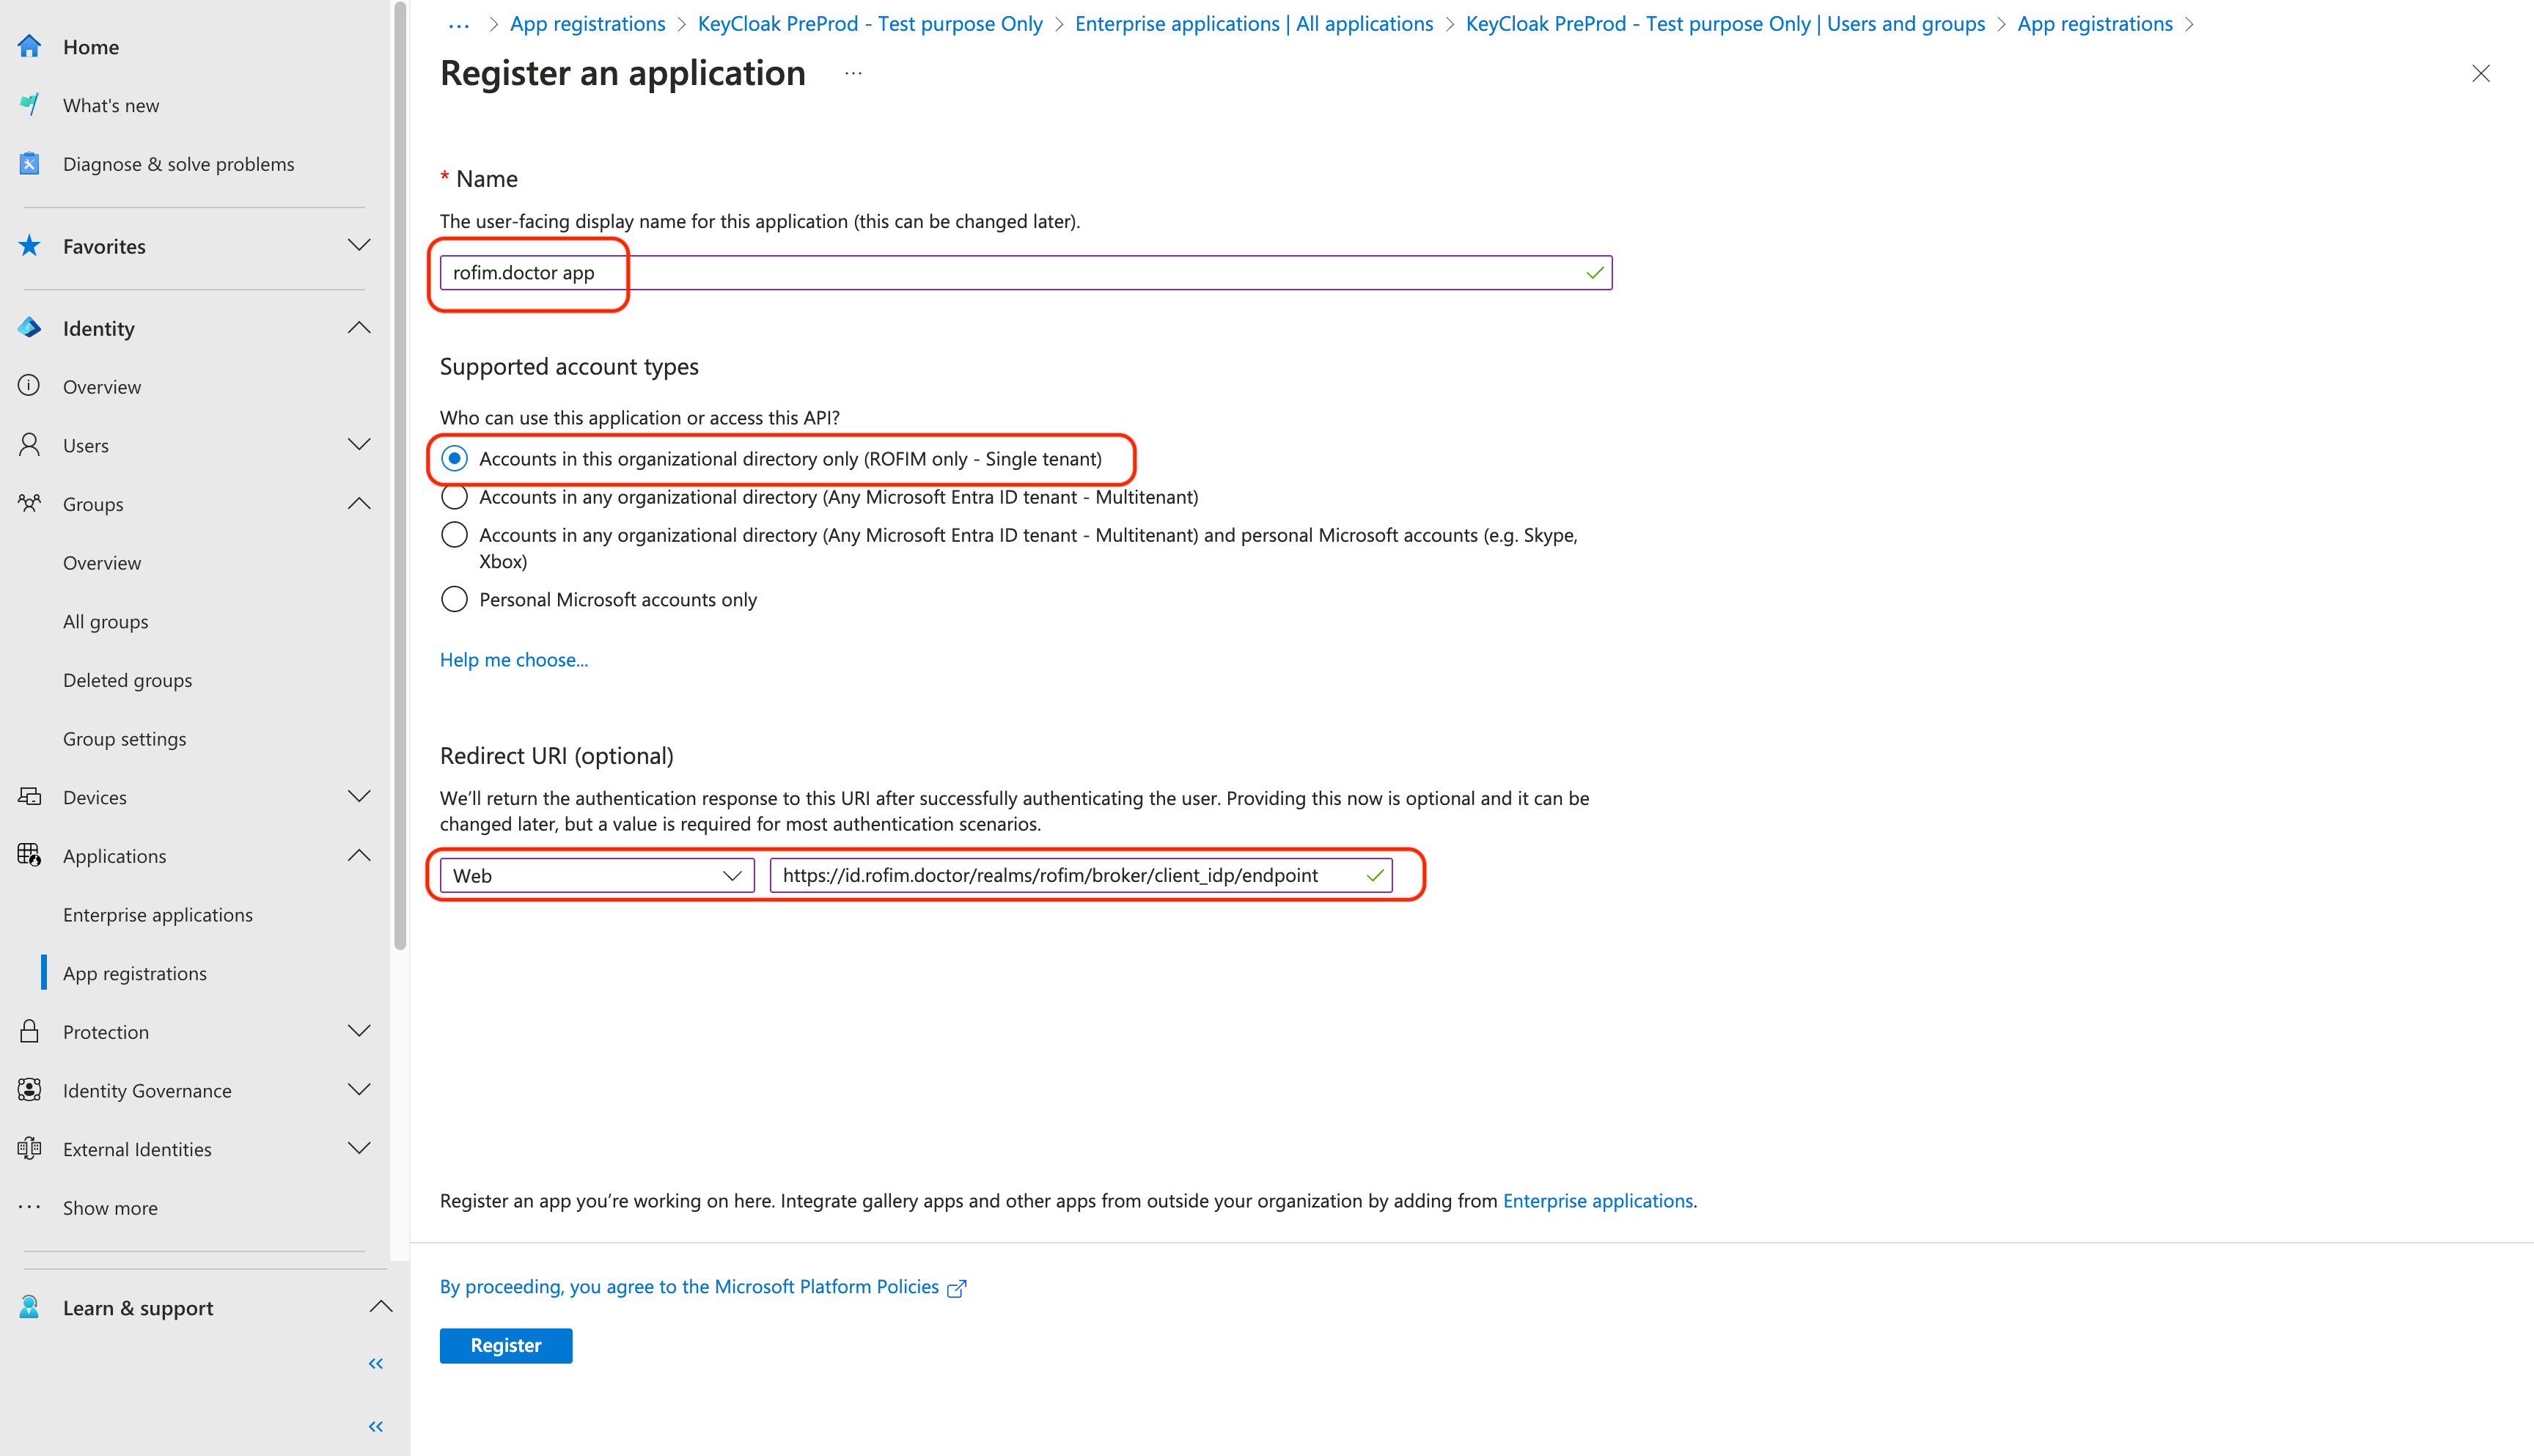2534x1456 pixels.
Task: Click the Protection lock icon
Action: click(x=29, y=1031)
